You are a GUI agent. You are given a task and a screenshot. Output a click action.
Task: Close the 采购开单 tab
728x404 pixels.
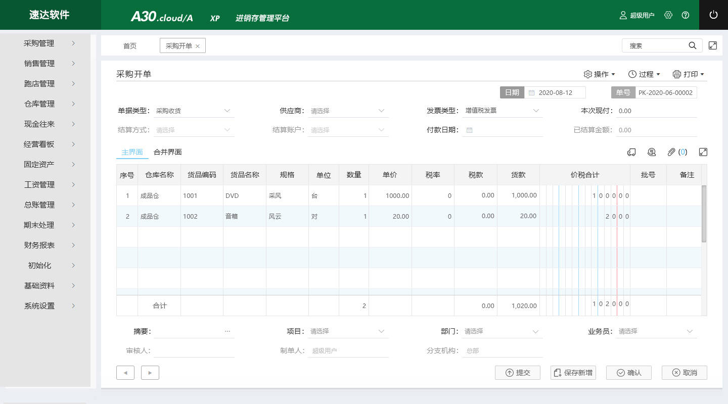click(199, 45)
